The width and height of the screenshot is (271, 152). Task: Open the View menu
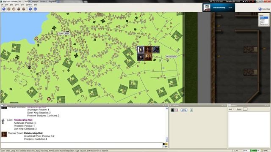[17, 5]
